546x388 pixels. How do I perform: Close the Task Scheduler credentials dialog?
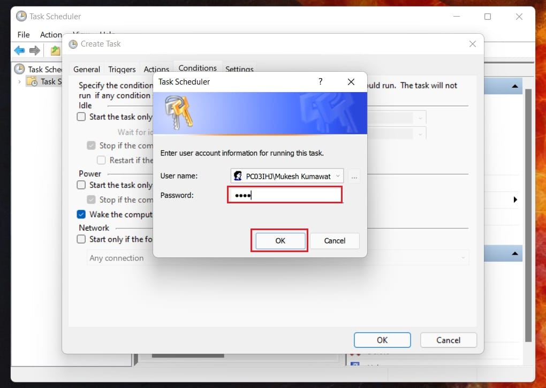[x=351, y=82]
